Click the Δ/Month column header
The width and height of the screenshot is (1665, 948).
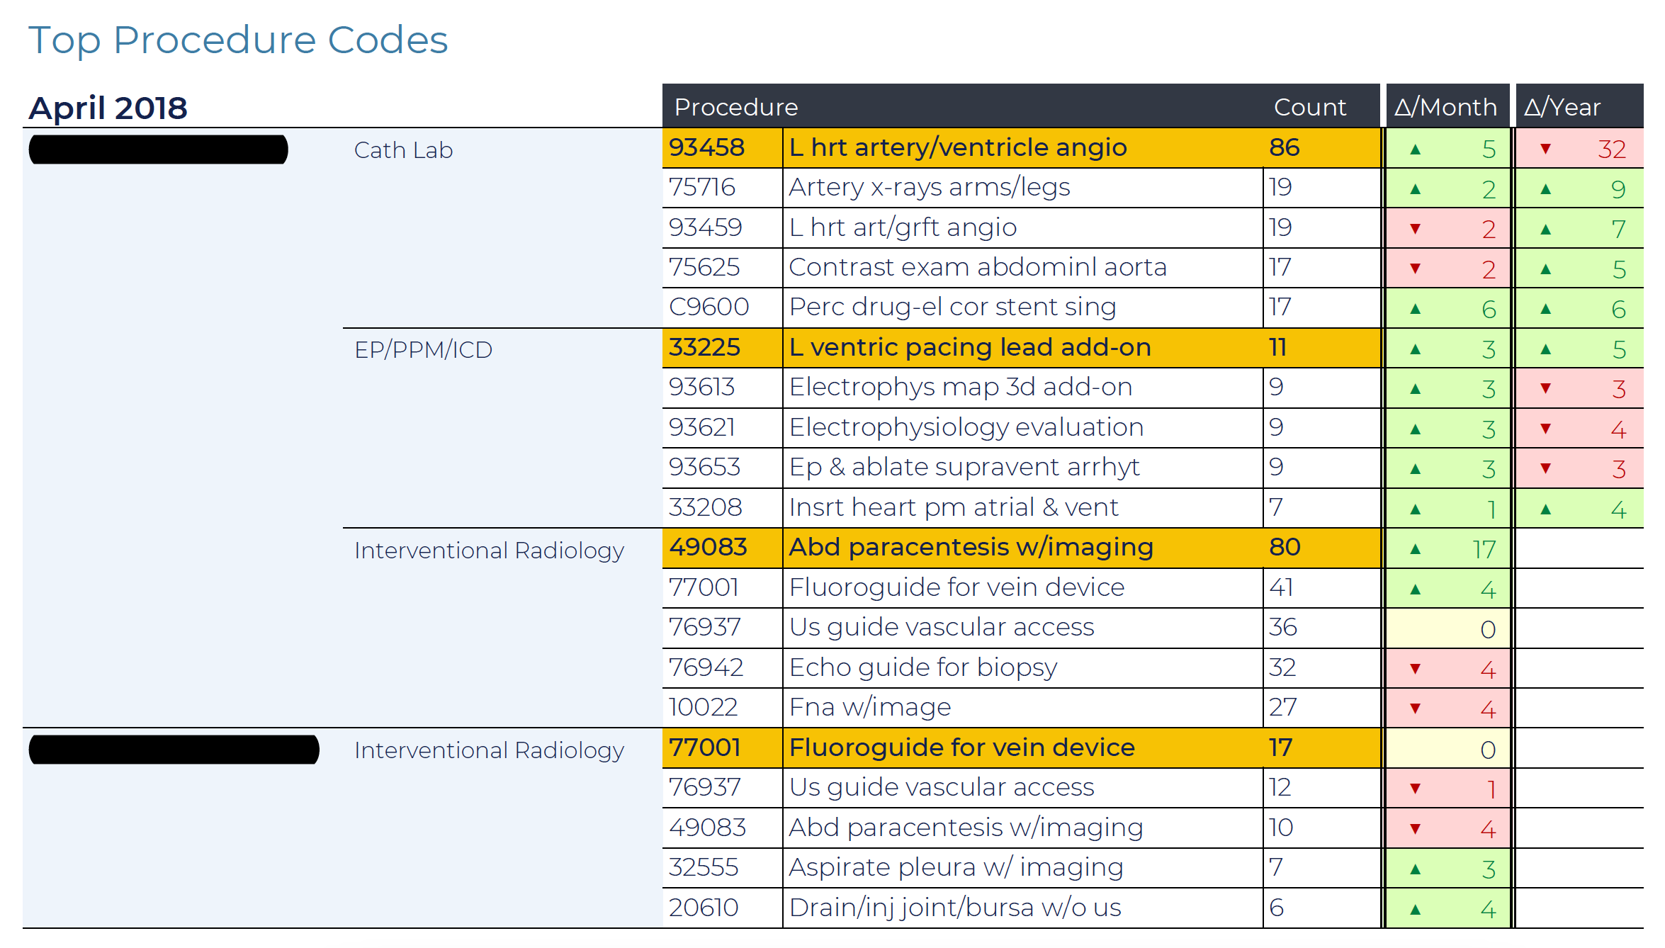pos(1445,107)
